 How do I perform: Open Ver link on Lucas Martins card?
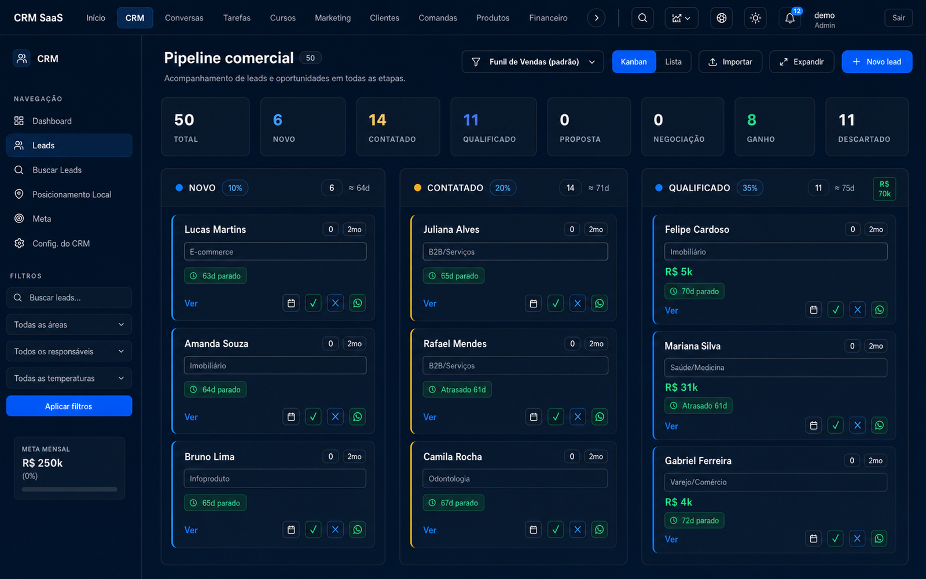(191, 303)
